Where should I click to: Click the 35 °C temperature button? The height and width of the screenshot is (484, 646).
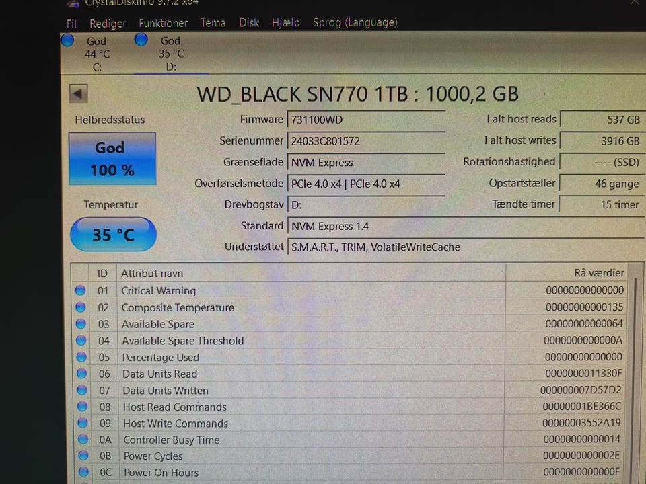[x=113, y=235]
